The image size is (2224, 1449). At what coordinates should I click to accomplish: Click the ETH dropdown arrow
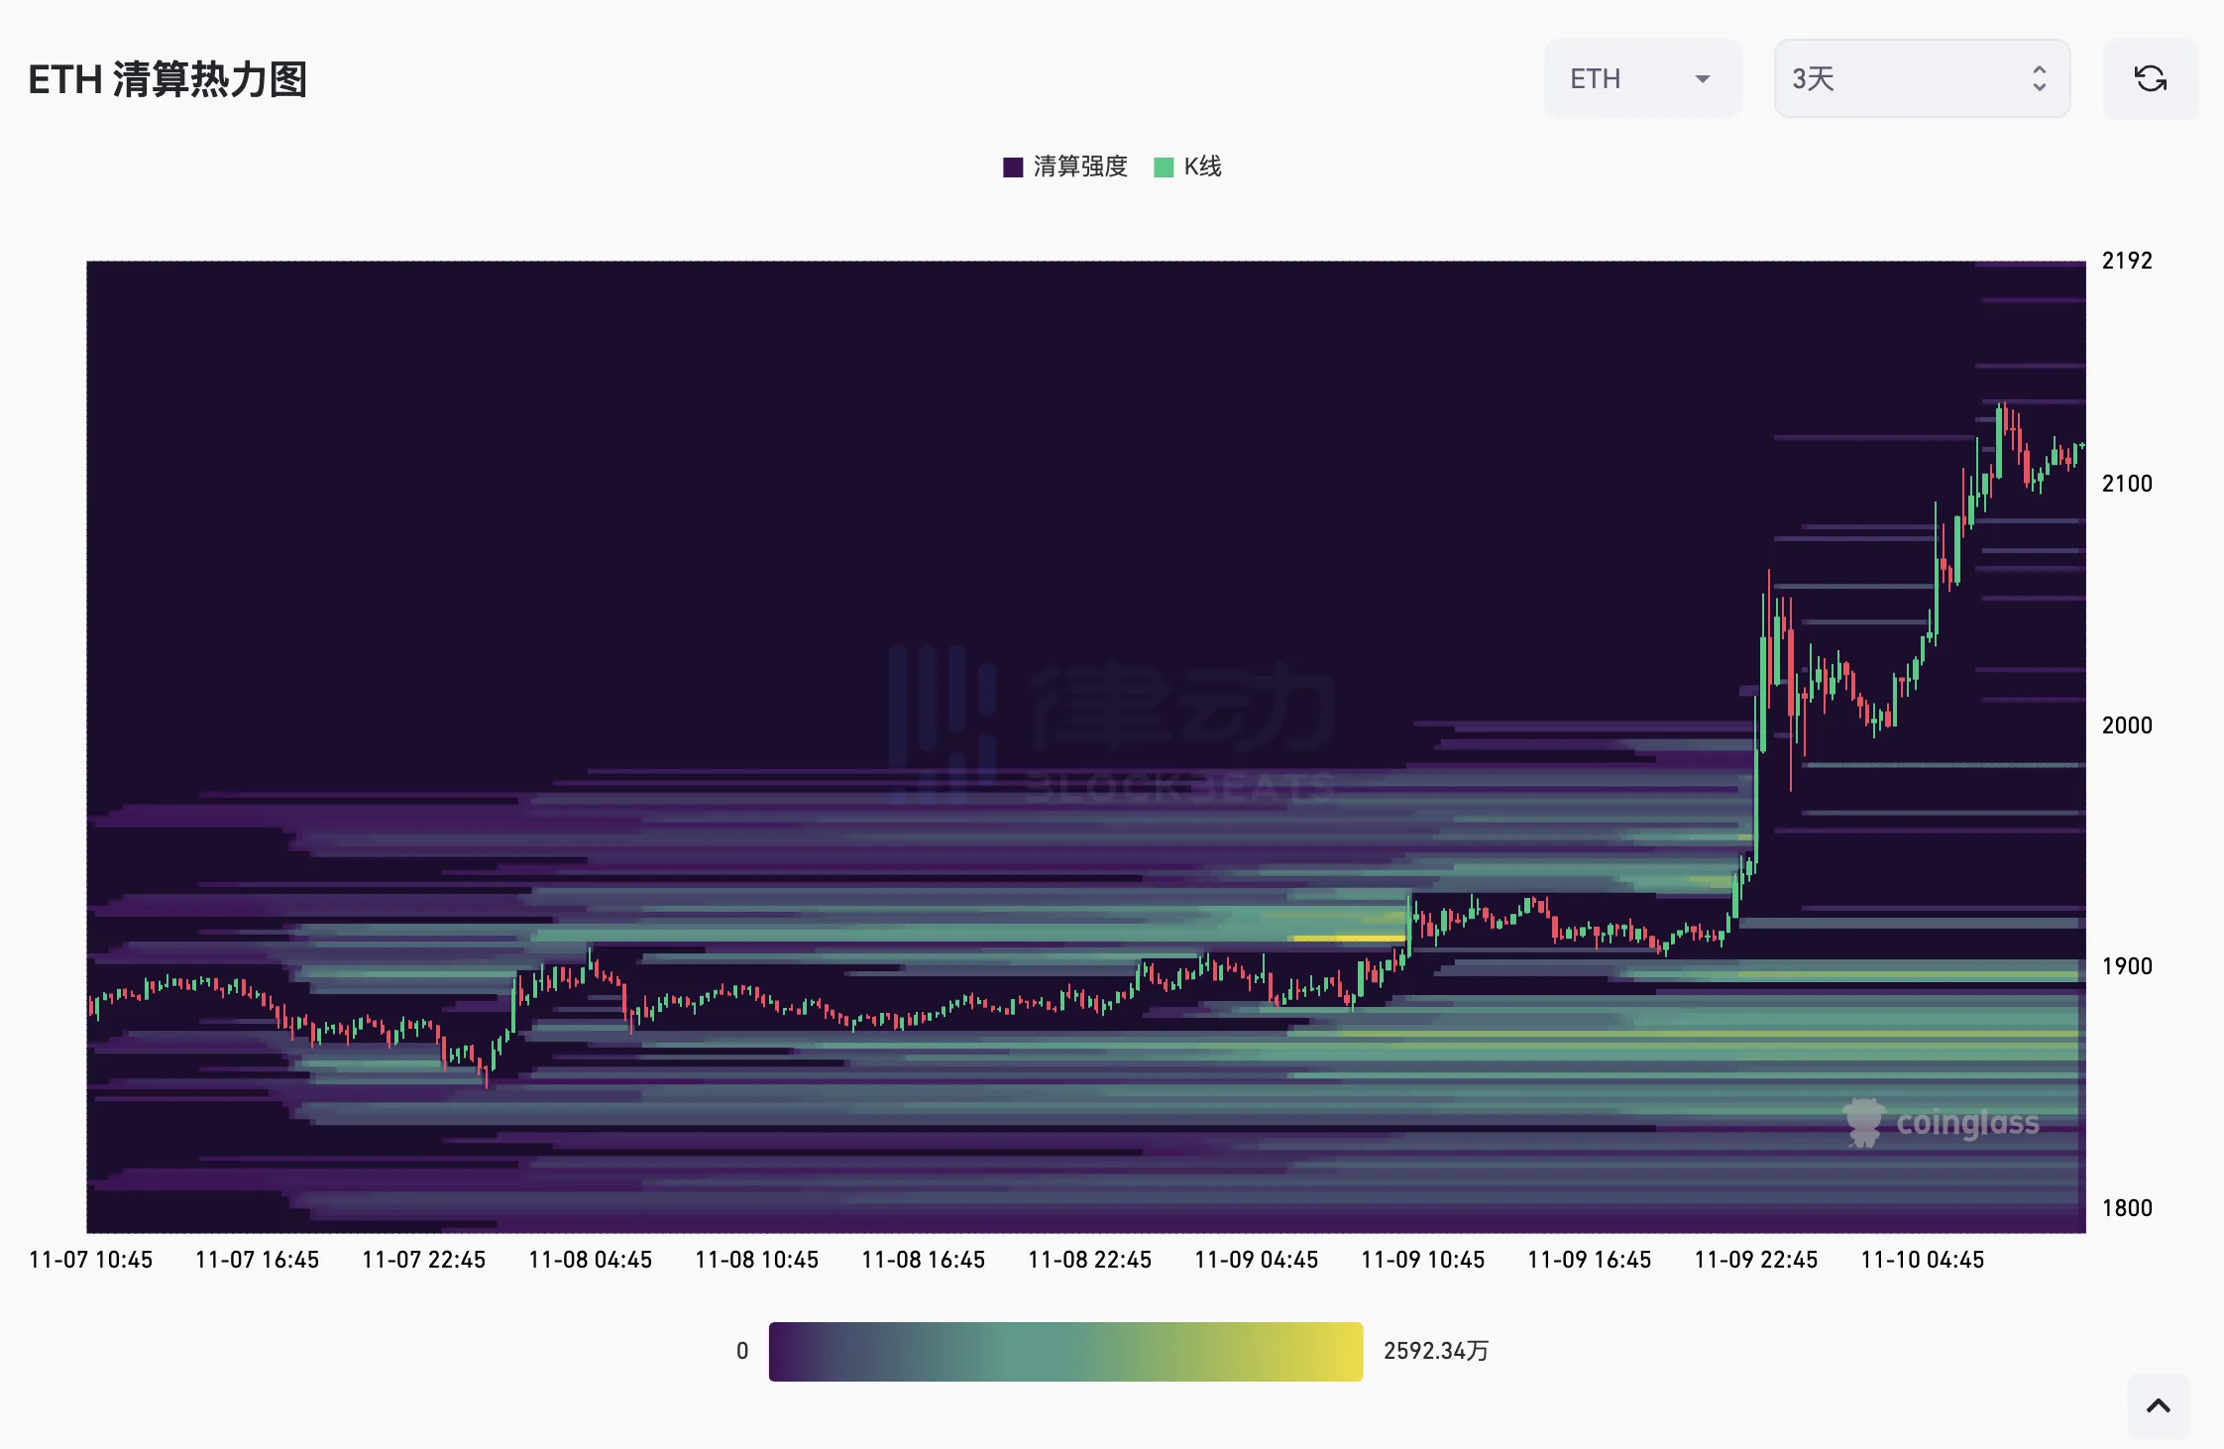coord(1703,78)
